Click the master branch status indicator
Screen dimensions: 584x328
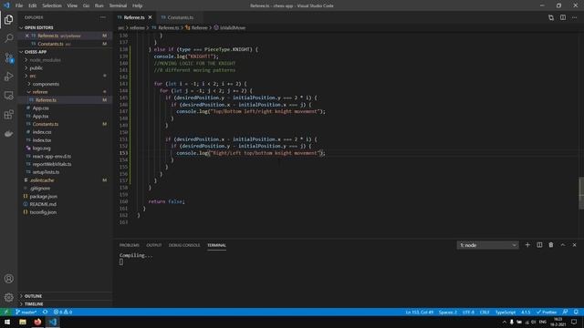point(26,312)
